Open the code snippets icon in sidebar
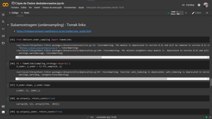The height and width of the screenshot is (119, 212). click(x=3, y=29)
